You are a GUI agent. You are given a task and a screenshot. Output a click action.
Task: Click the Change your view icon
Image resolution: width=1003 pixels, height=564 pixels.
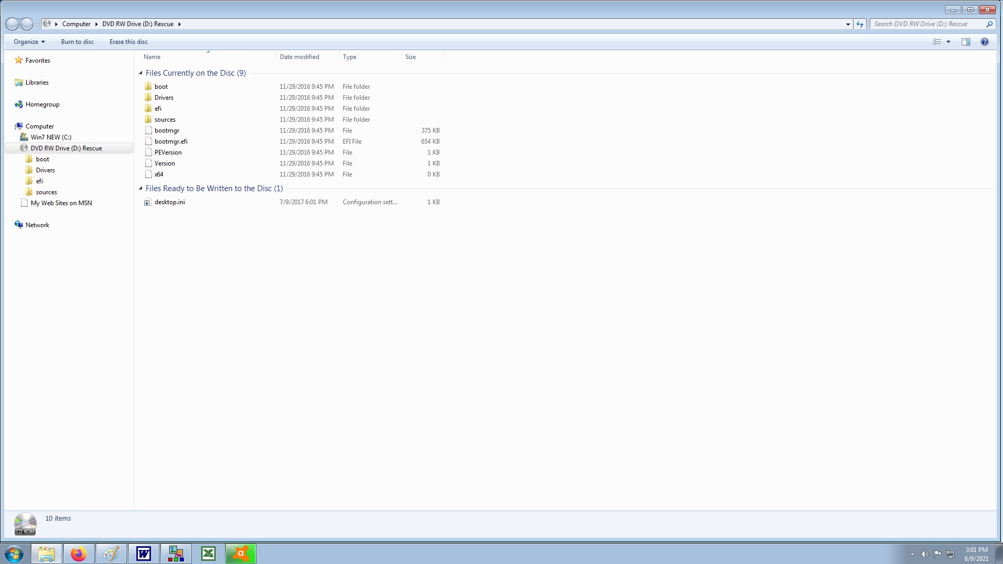point(937,42)
